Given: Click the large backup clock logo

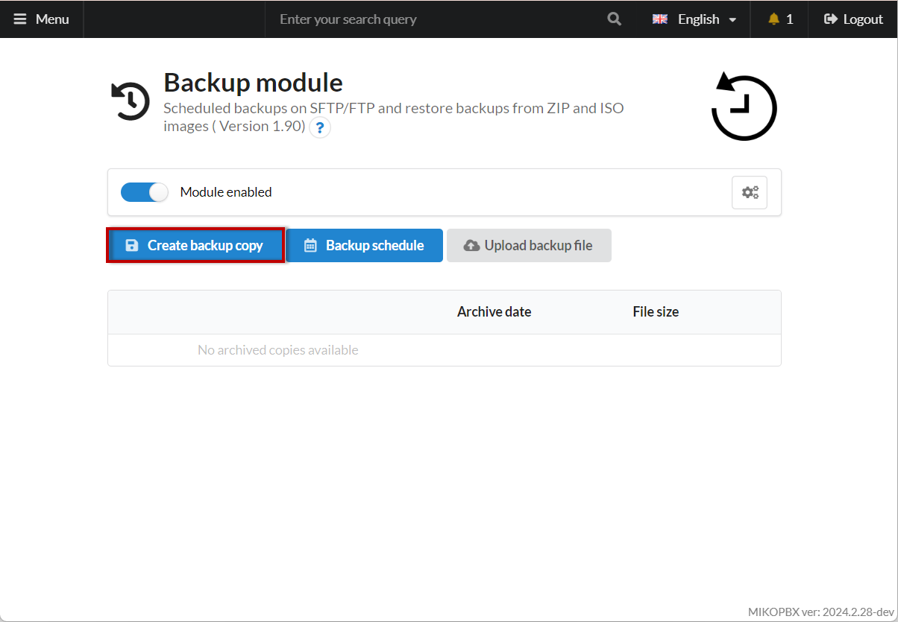Looking at the screenshot, I should tap(743, 107).
